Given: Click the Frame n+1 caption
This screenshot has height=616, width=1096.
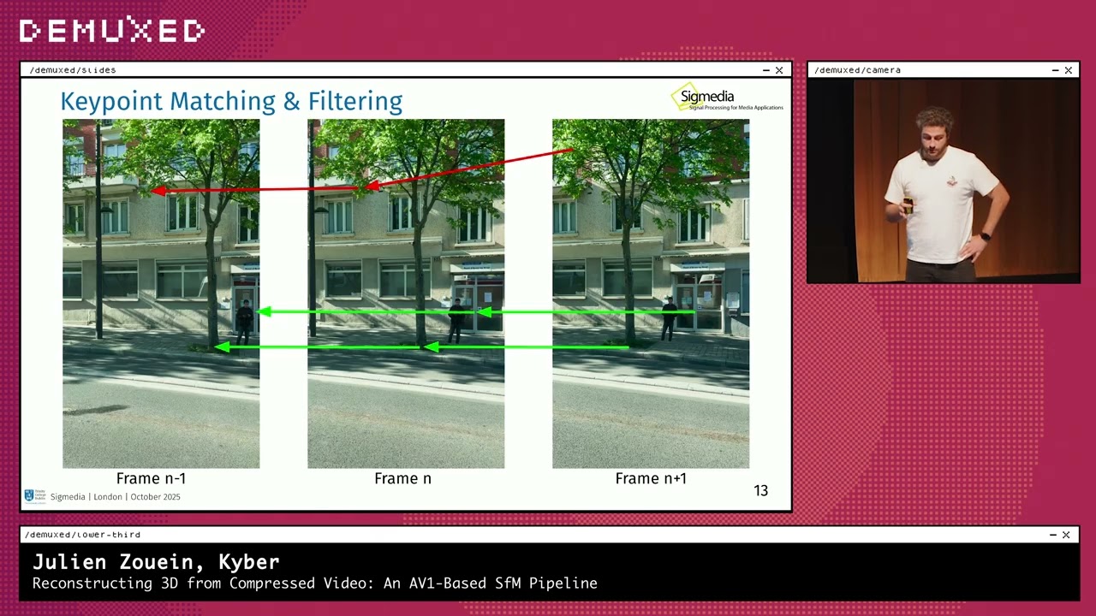Looking at the screenshot, I should [x=651, y=478].
